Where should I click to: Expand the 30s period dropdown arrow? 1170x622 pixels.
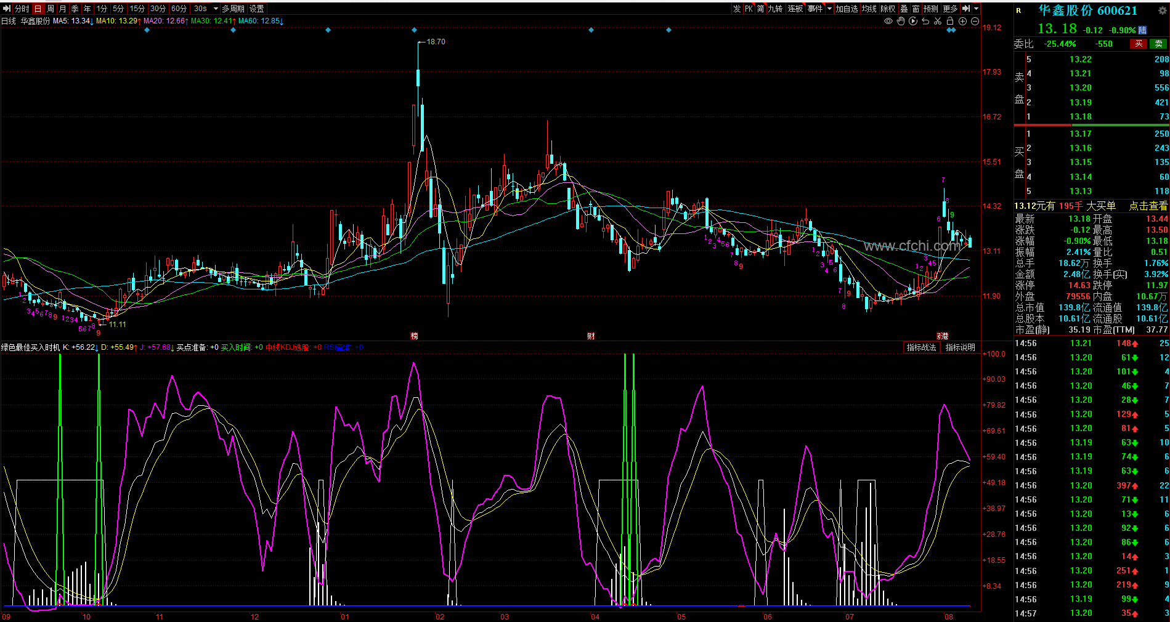[x=216, y=9]
